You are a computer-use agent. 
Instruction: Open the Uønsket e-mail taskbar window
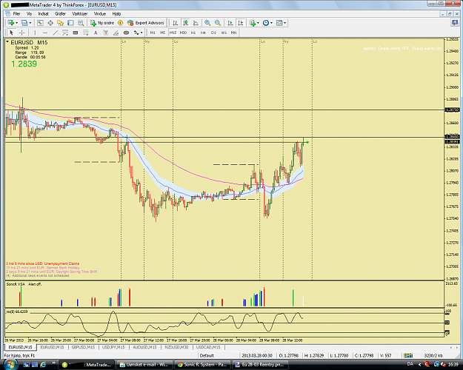(144, 365)
